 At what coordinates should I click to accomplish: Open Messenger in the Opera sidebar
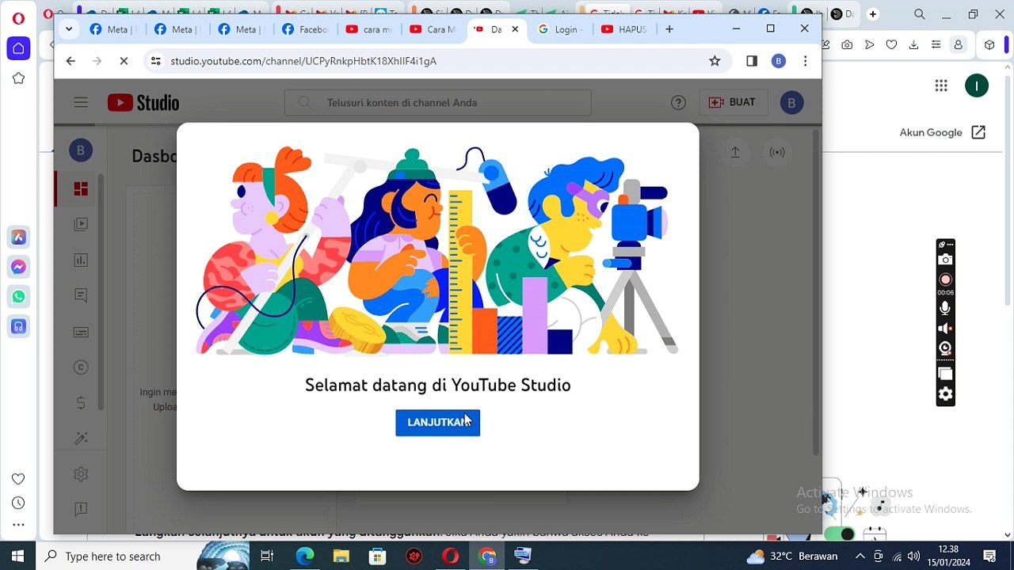19,268
